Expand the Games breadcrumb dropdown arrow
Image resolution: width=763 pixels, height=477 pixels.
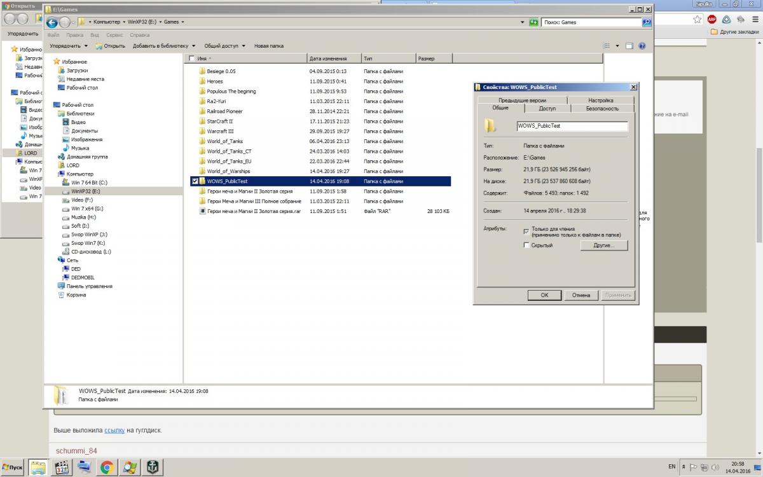(183, 22)
